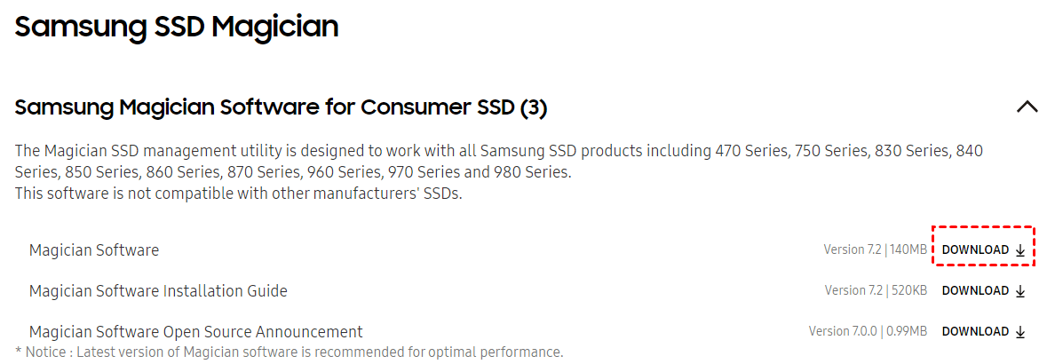Click the DOWNLOAD text for Magician Software
1047x364 pixels.
tap(975, 250)
